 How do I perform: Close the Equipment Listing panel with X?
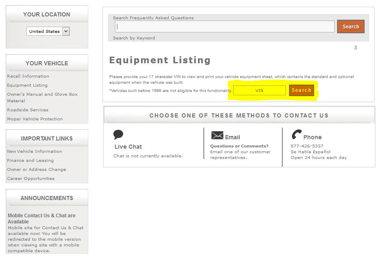coord(356,47)
